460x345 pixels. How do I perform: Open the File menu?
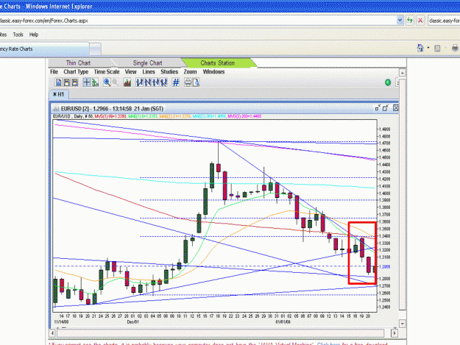point(54,72)
